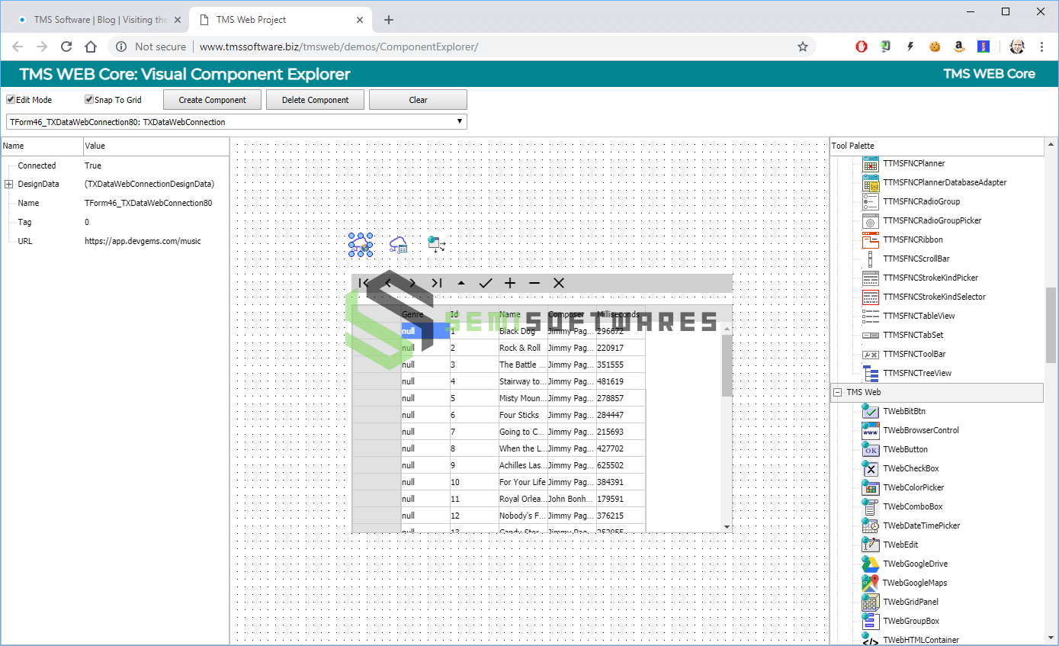Insert record with navigator plus button
Image resolution: width=1059 pixels, height=646 pixels.
510,283
